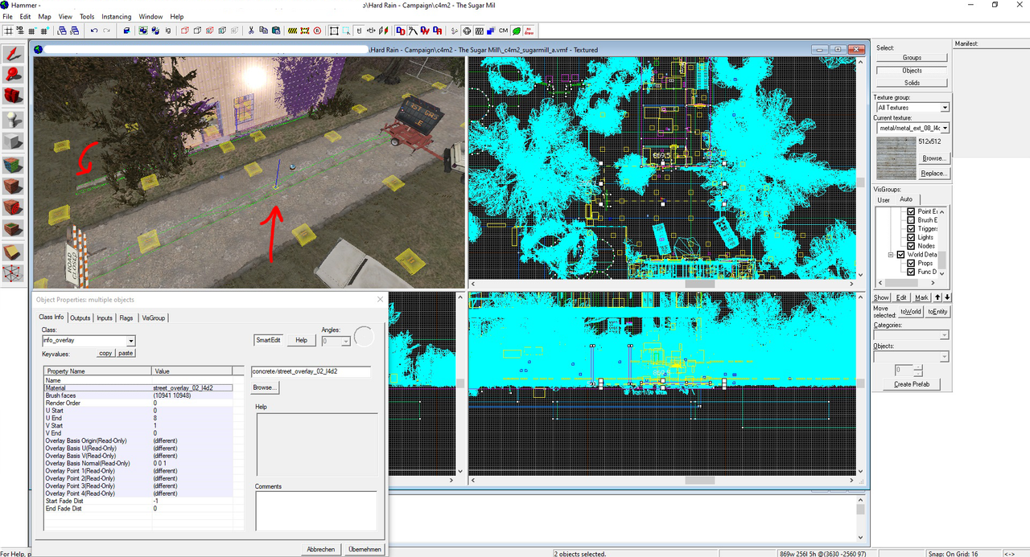Click the scissors Cut icon
This screenshot has width=1030, height=557.
252,31
